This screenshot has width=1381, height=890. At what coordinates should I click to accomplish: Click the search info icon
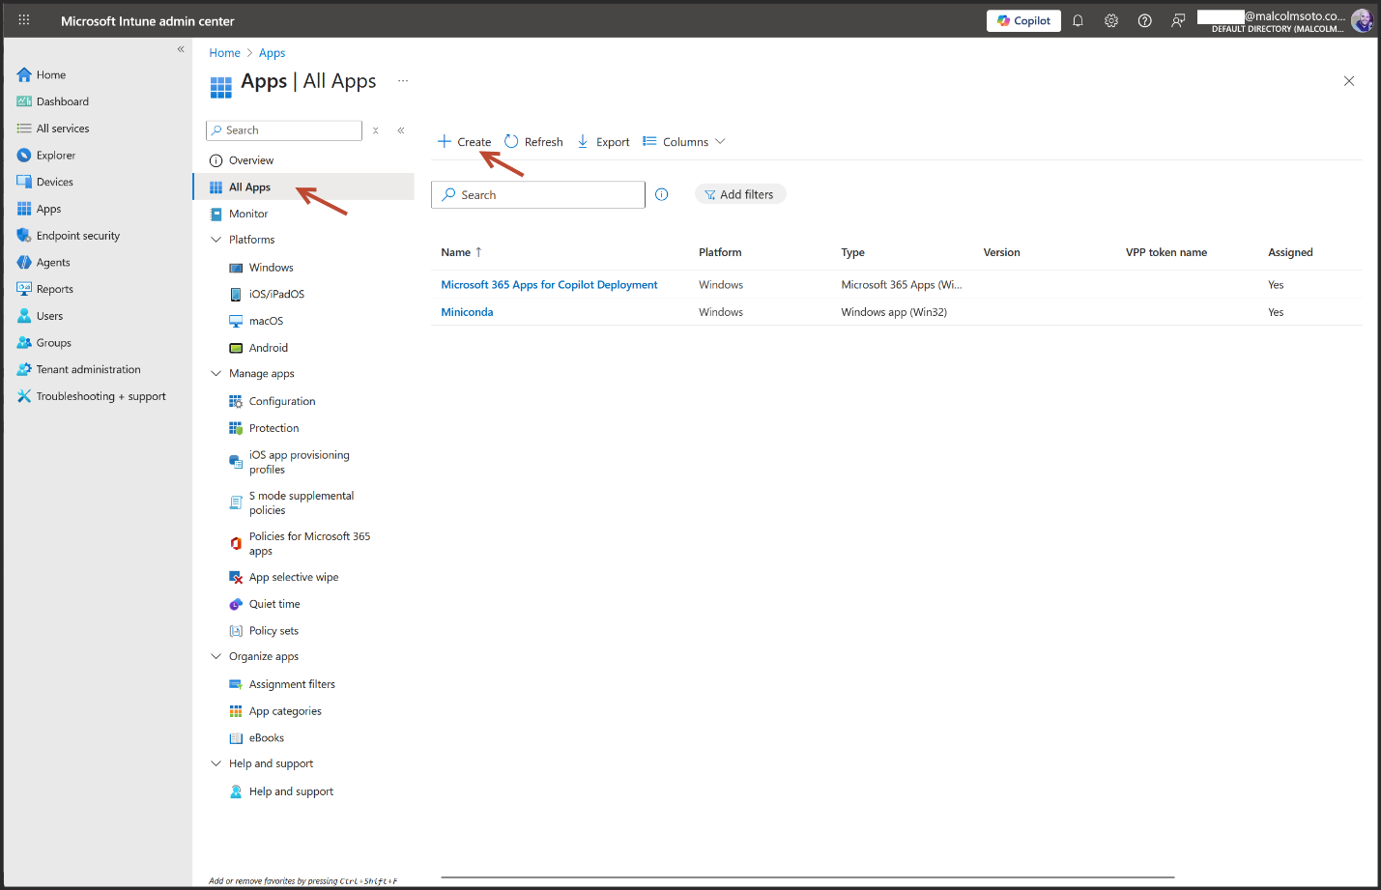[x=662, y=194]
